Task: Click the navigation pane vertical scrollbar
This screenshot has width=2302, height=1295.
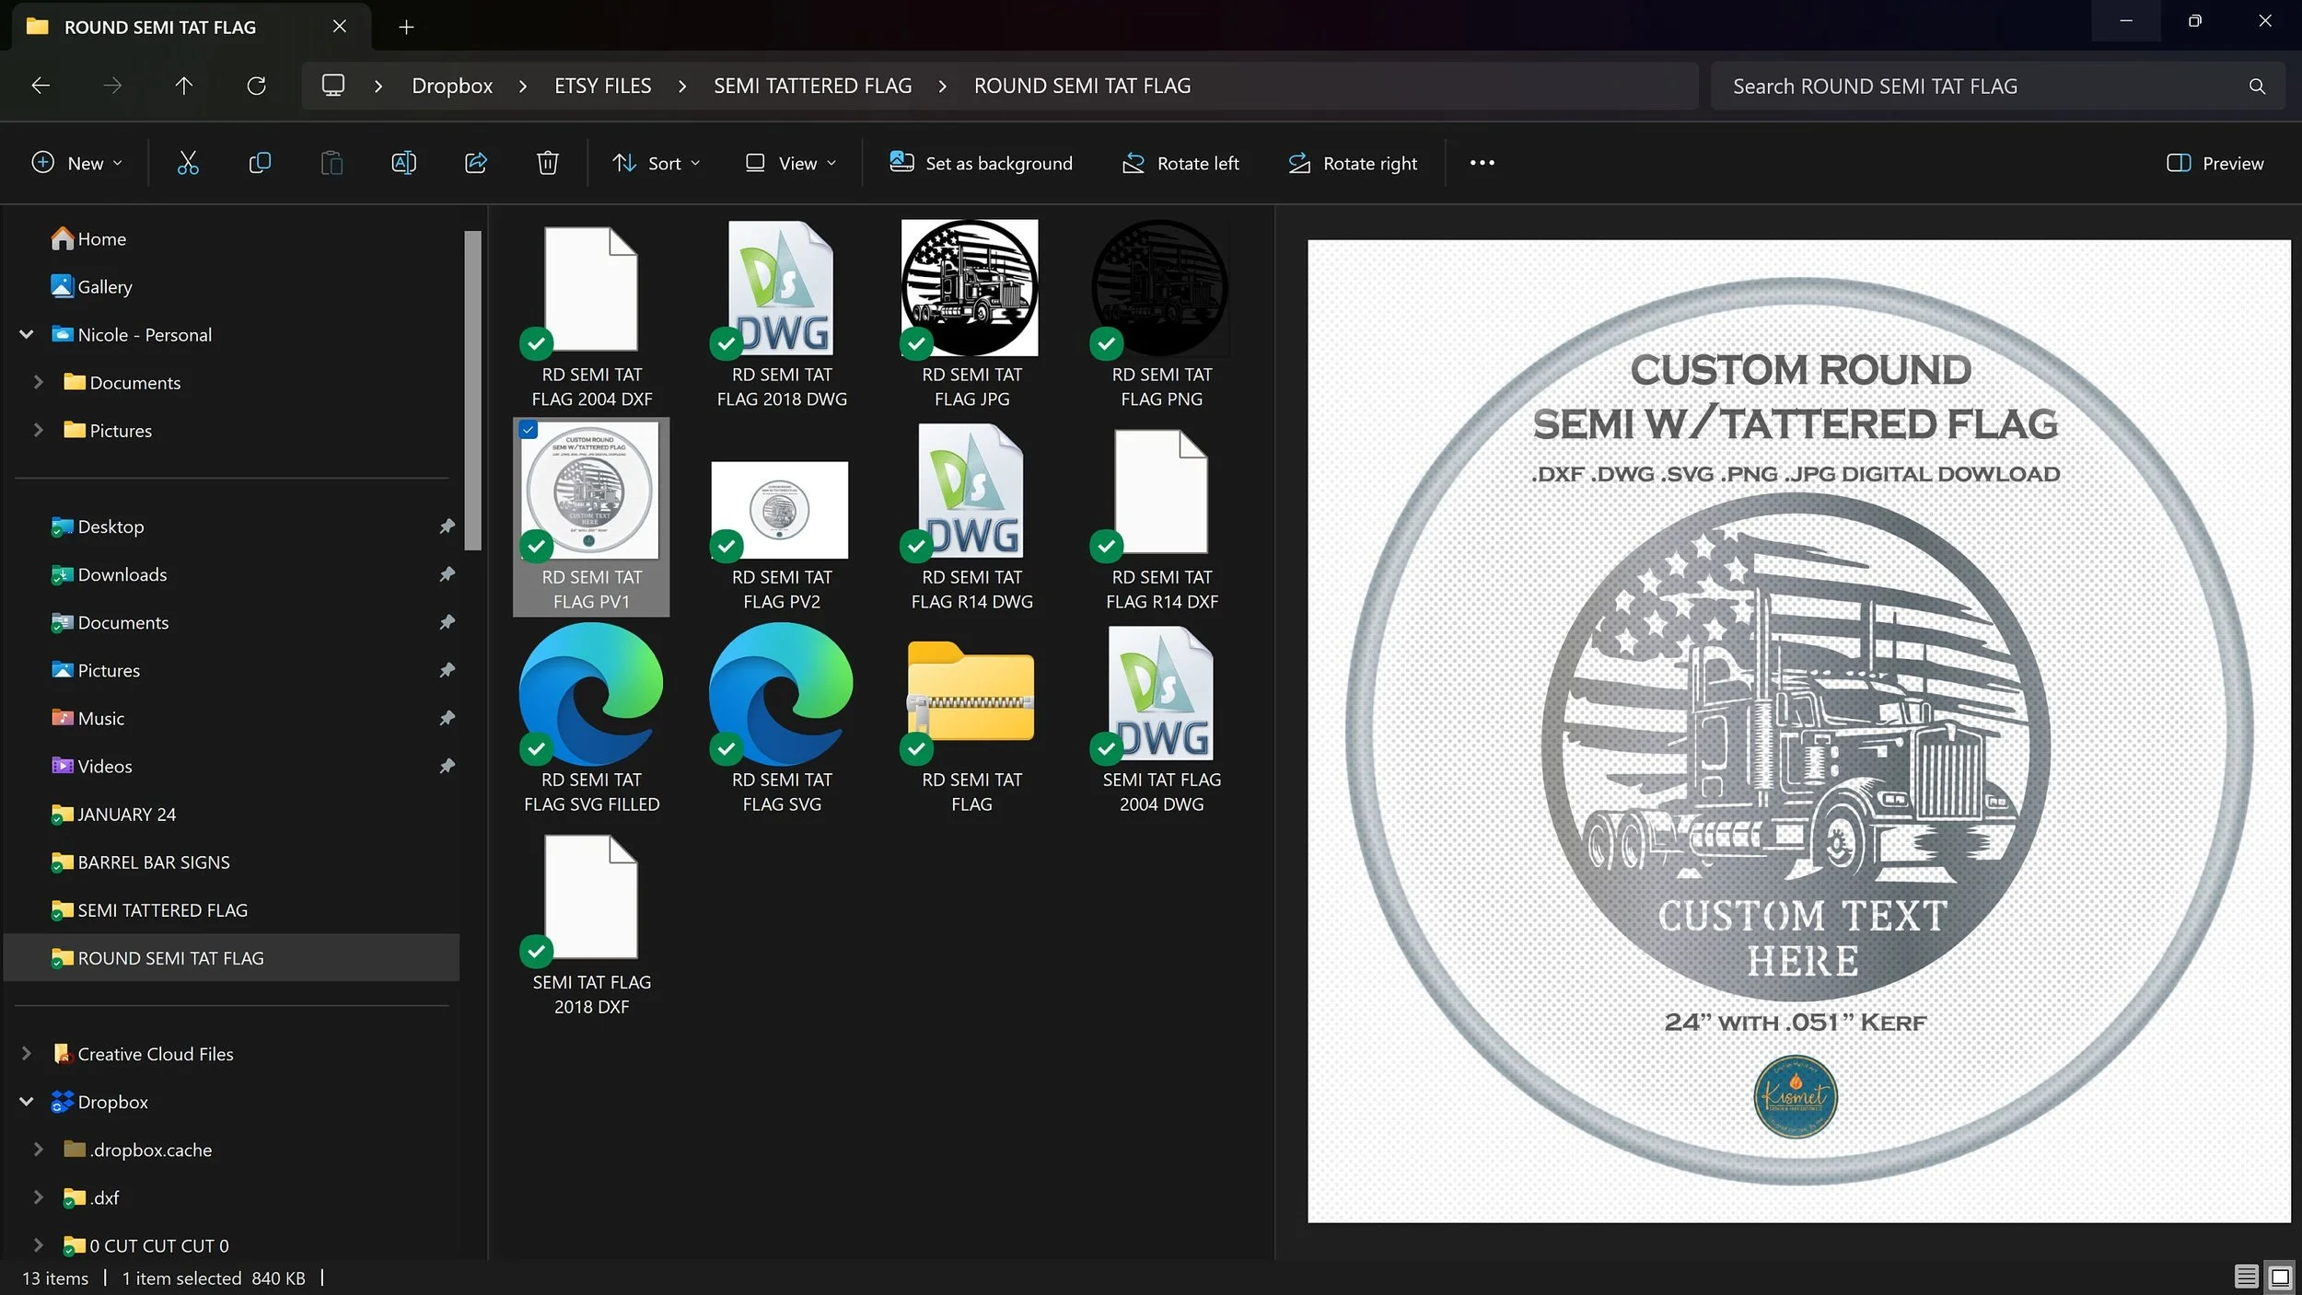Action: 472,390
